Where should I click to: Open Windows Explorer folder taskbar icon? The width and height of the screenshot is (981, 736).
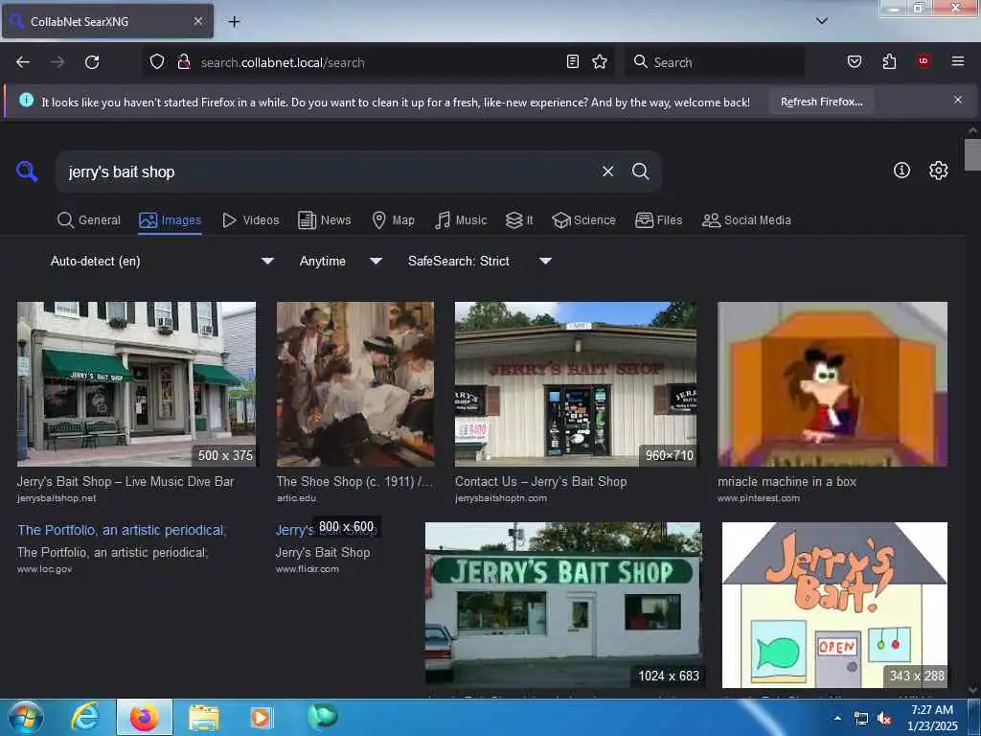click(204, 717)
